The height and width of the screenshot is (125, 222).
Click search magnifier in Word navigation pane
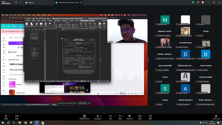39,30
